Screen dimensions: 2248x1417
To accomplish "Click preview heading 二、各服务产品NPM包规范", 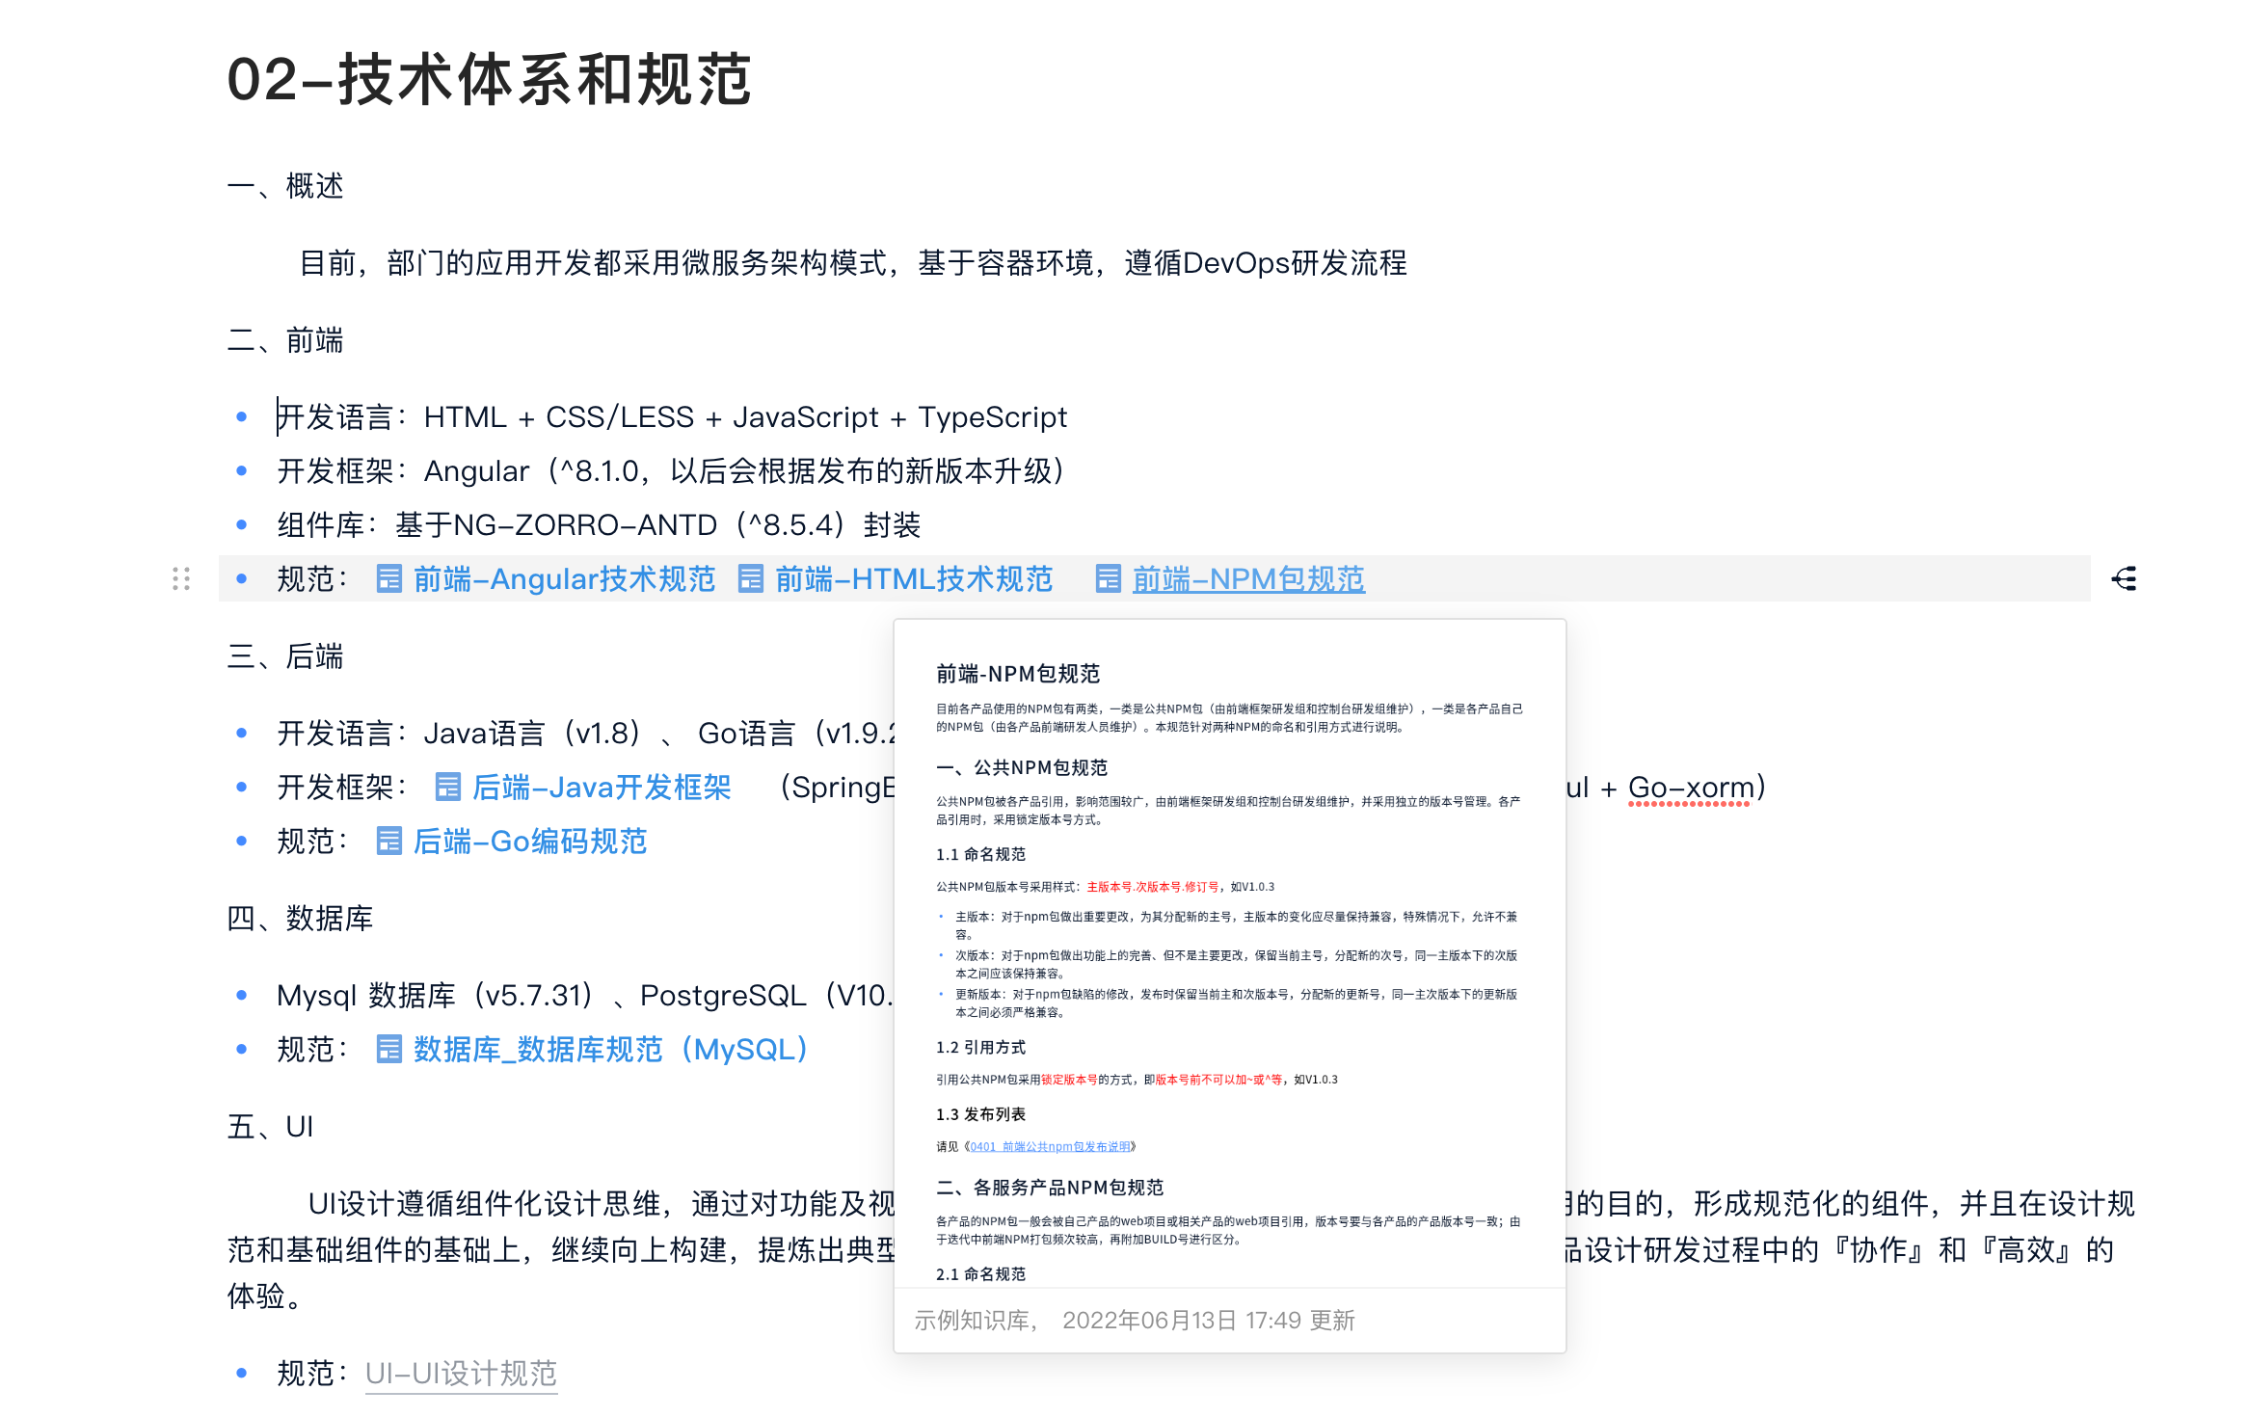I will coord(1050,1188).
